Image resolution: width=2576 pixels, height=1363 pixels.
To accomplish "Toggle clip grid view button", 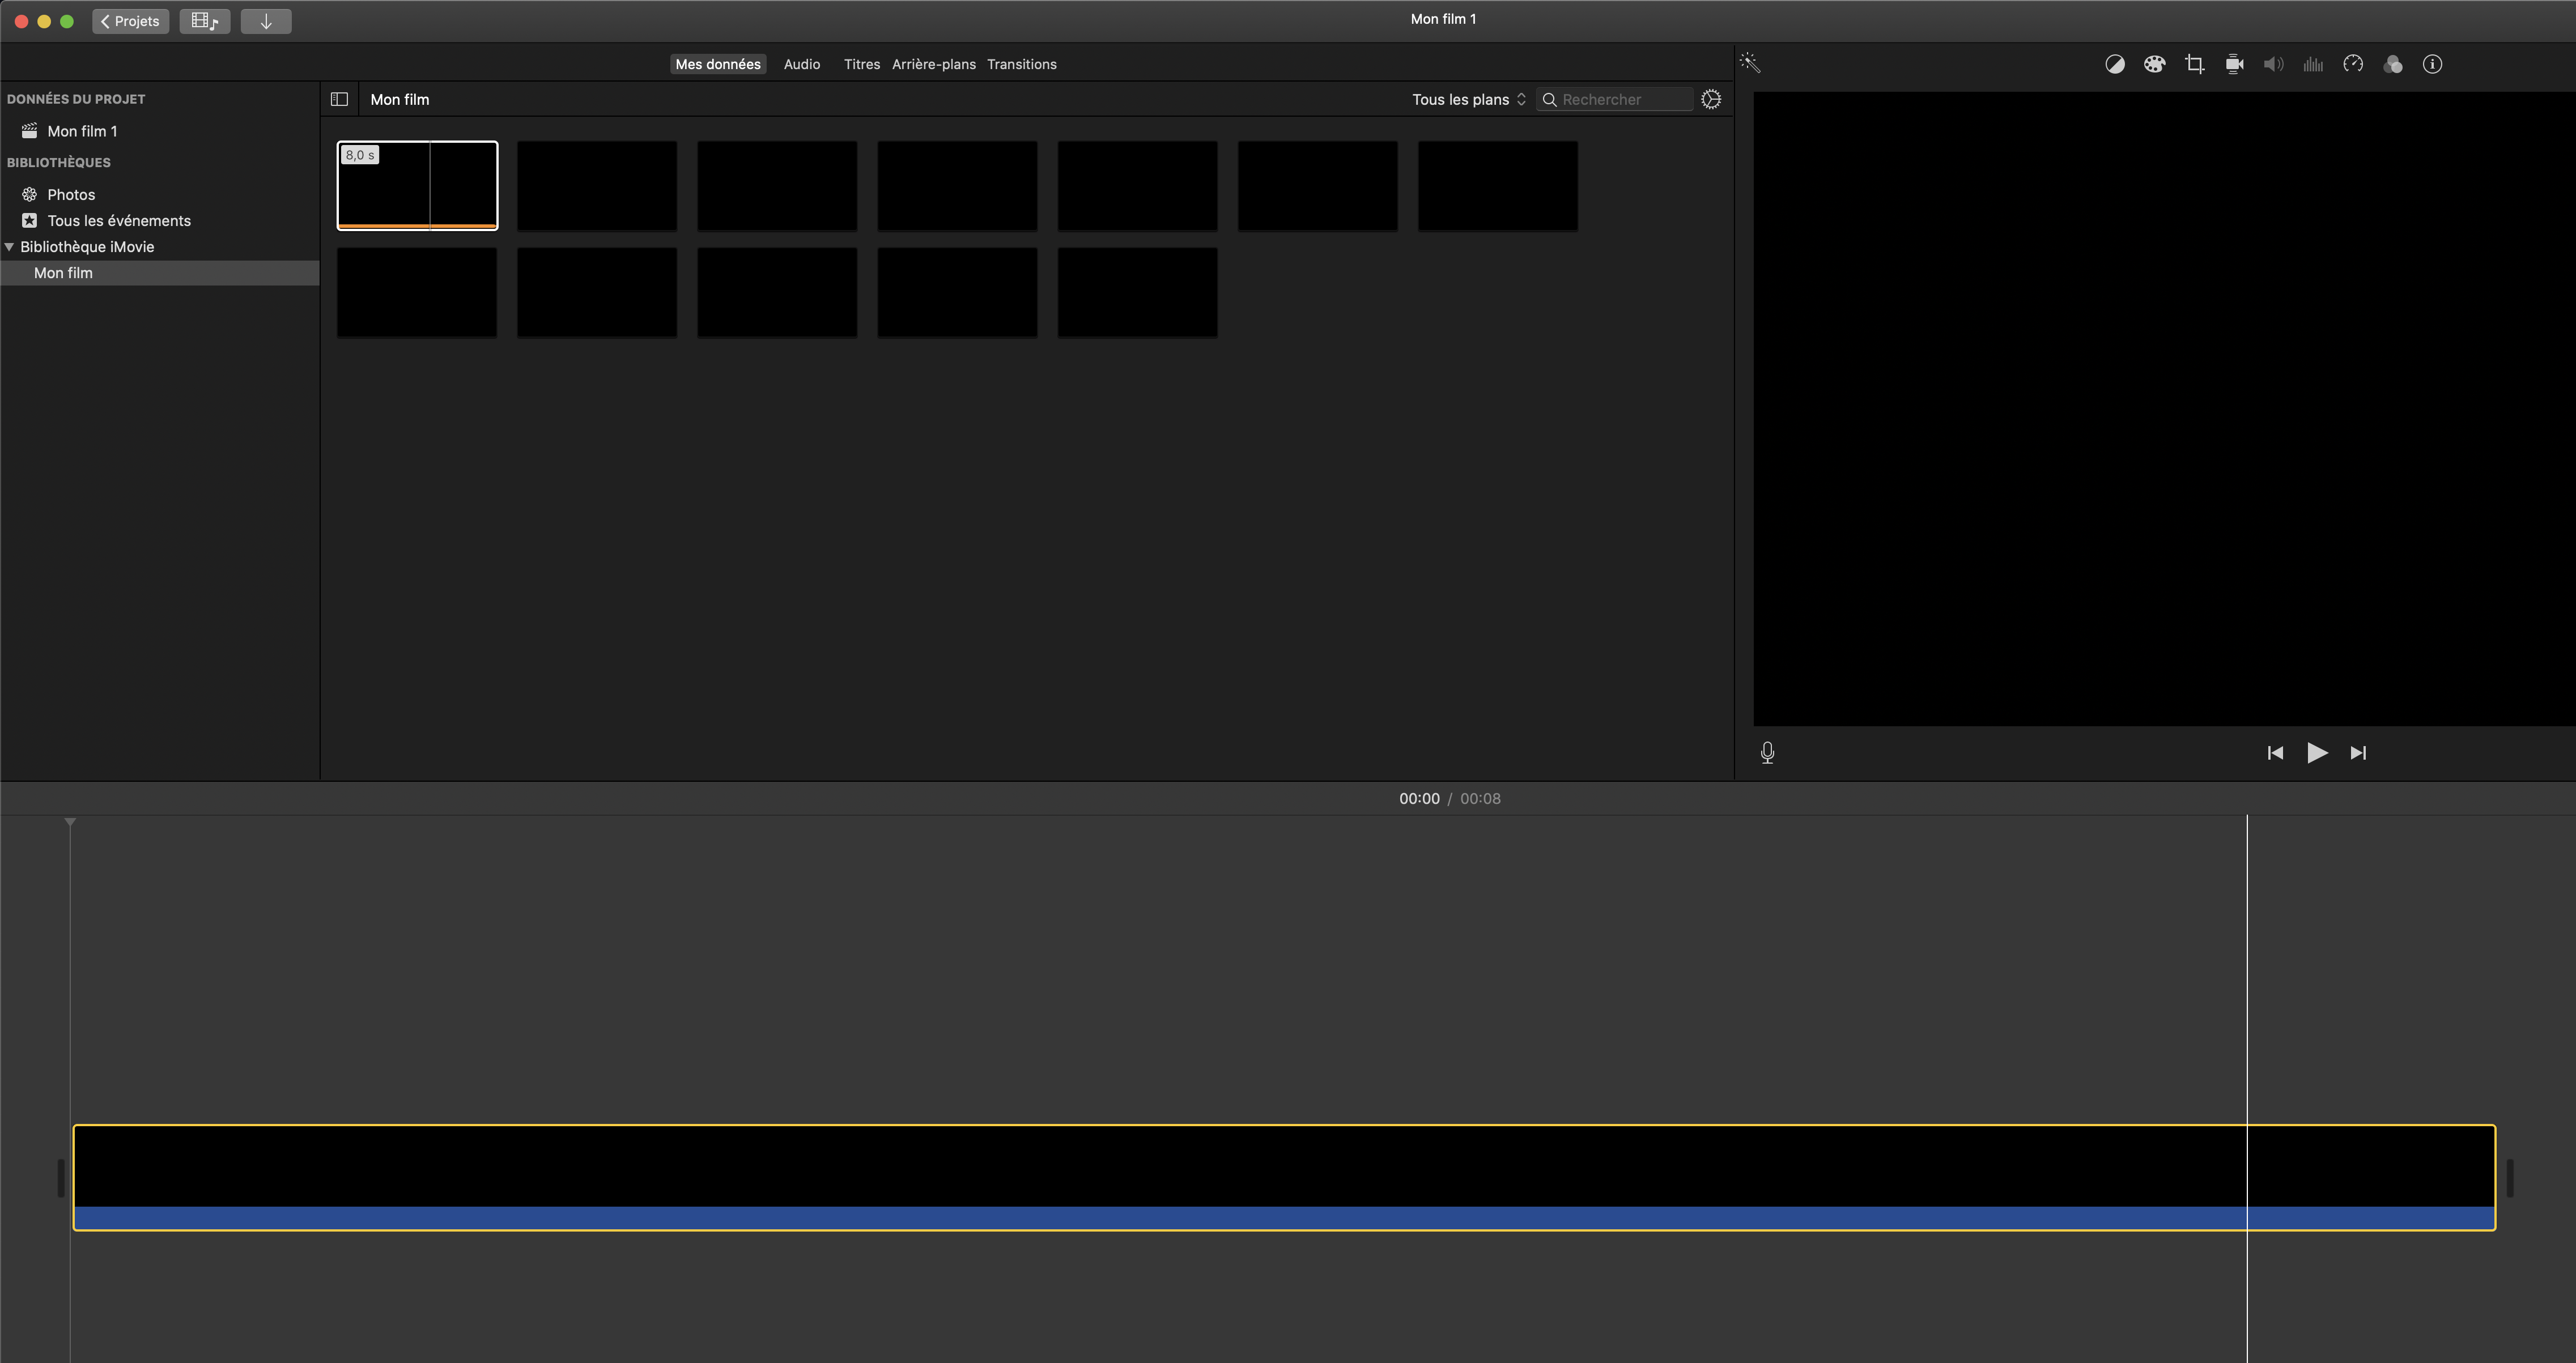I will coord(339,99).
